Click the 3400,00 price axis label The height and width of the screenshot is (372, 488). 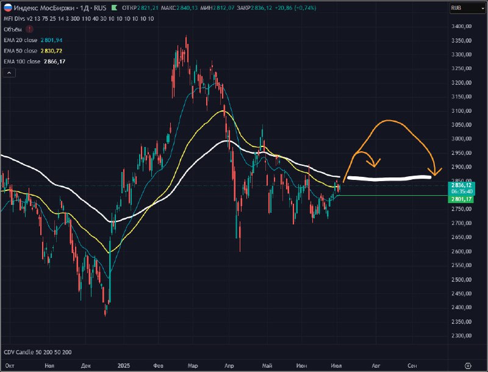pyautogui.click(x=461, y=26)
